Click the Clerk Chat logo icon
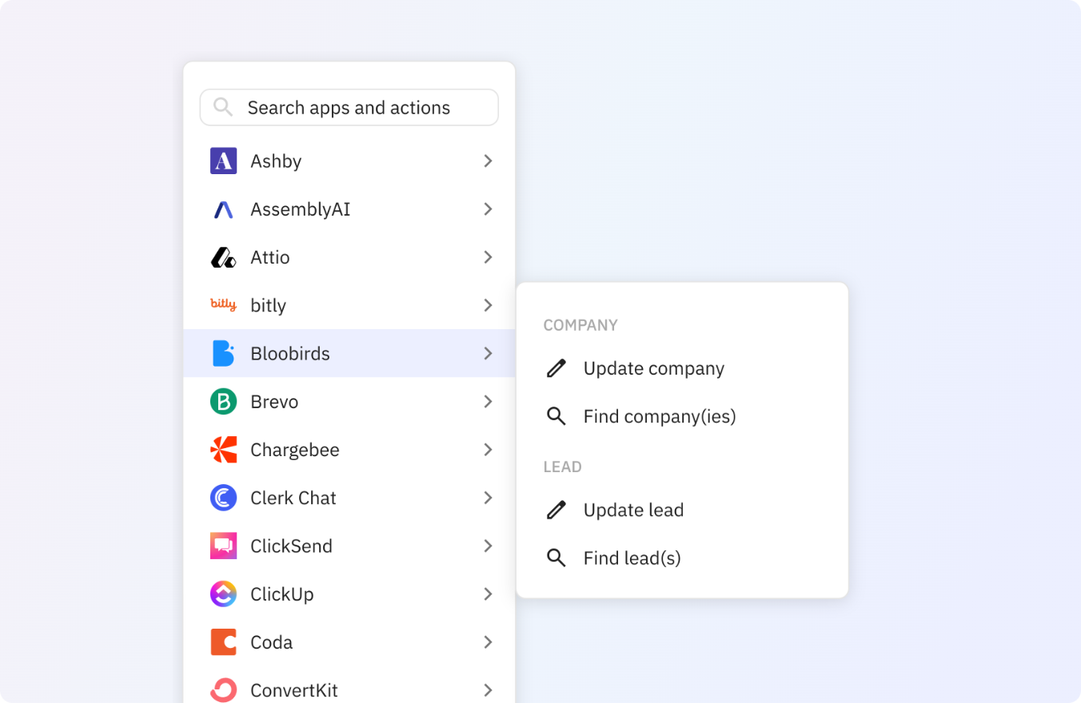Screen dimensions: 1081x703 [x=223, y=498]
